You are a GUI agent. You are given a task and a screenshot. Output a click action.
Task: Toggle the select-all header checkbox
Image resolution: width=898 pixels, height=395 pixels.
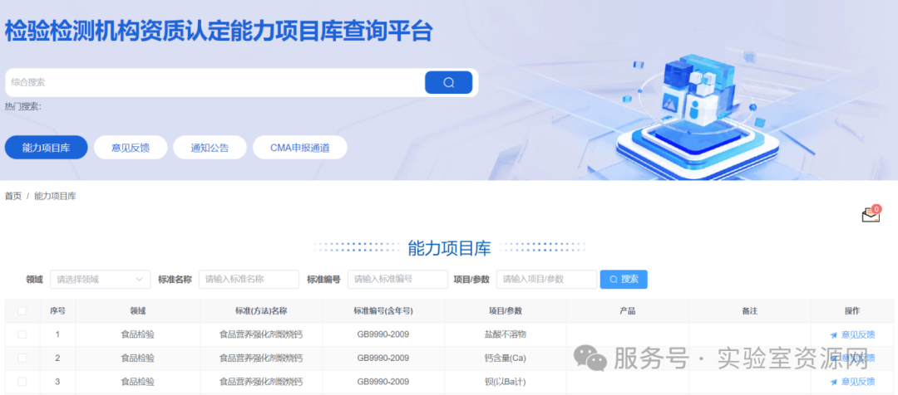22,311
